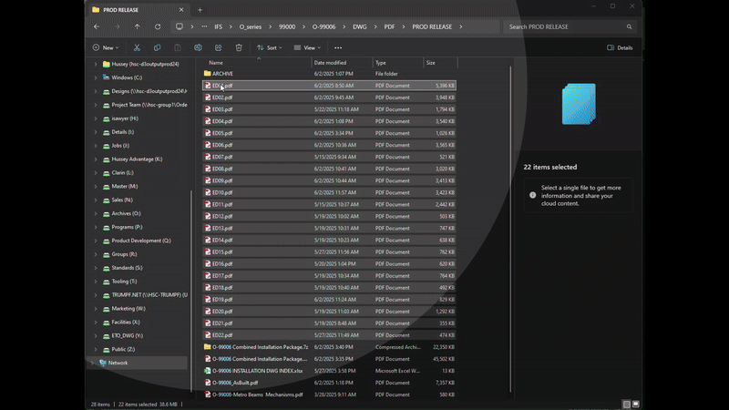Select ED10.pdf file
Screen dimensions: 729x410
tap(329, 192)
